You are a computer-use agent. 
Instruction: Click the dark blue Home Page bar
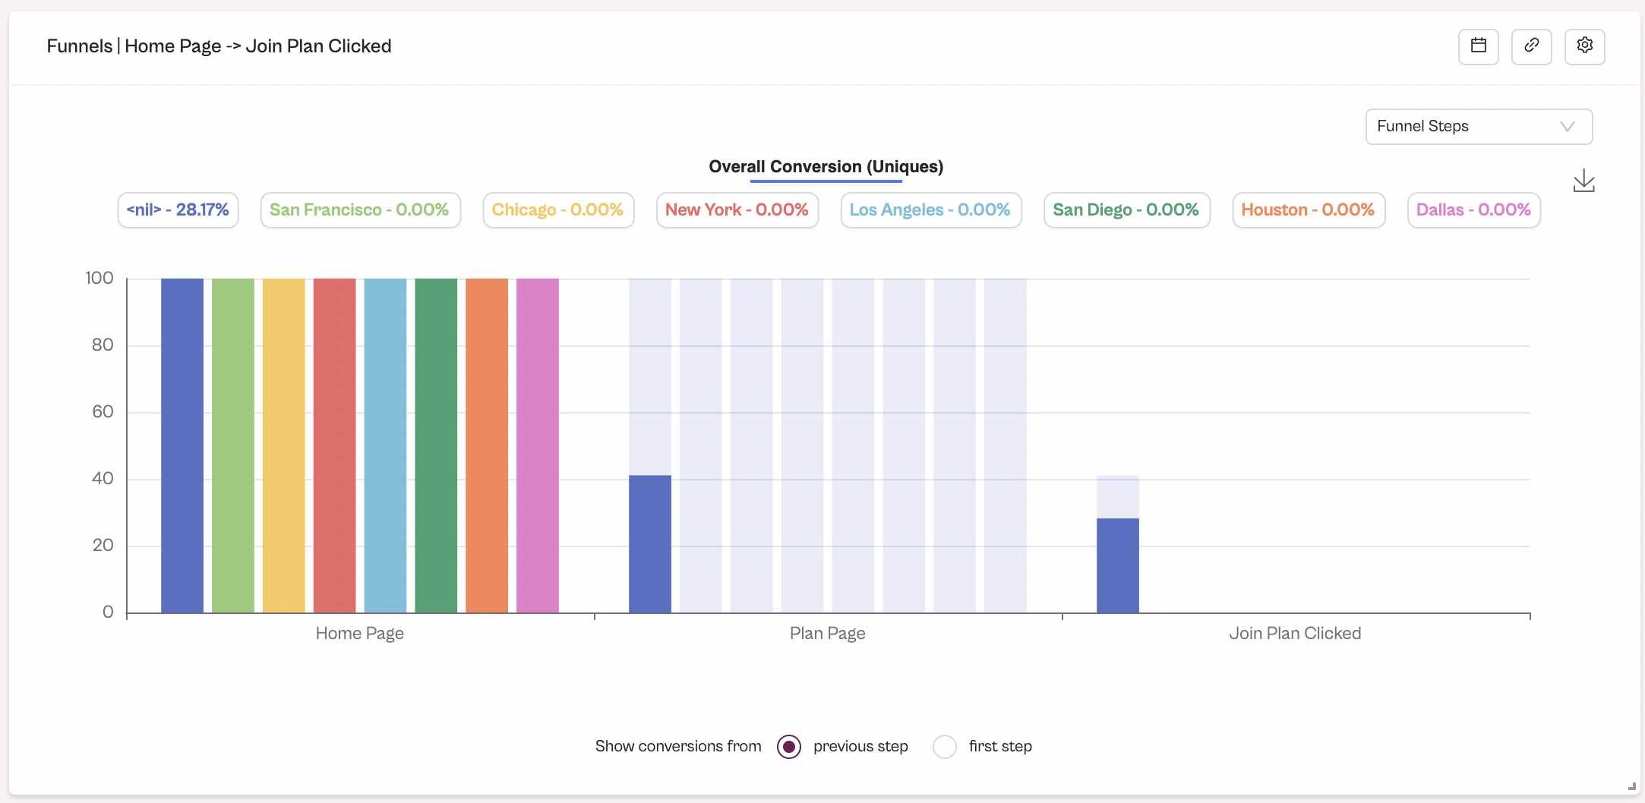tap(182, 446)
